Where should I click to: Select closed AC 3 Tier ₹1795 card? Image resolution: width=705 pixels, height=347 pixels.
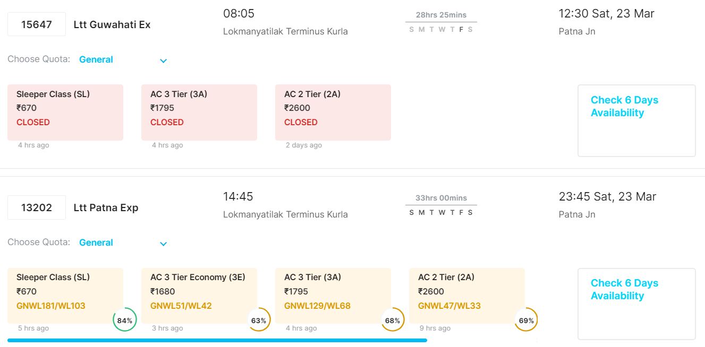point(199,112)
